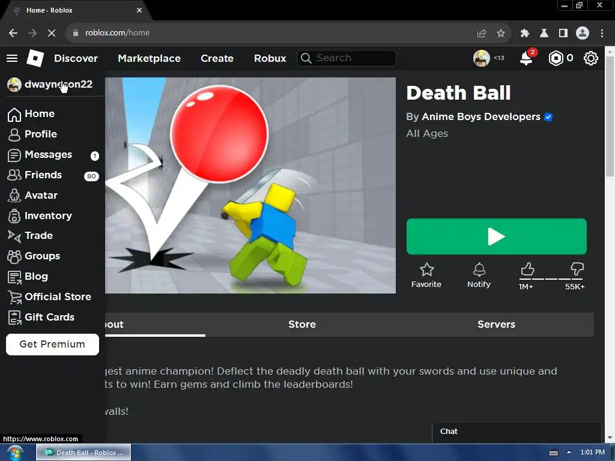615x461 pixels.
Task: Open the Windows Start button
Action: tap(15, 453)
